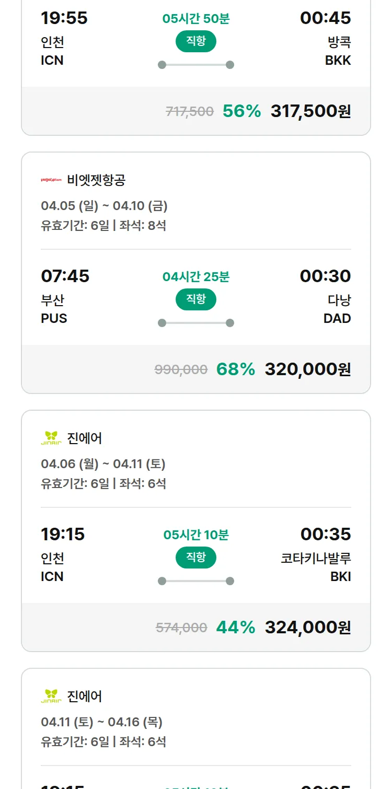The image size is (392, 789).
Task: Click the 07:45 Busan departure time
Action: [65, 276]
